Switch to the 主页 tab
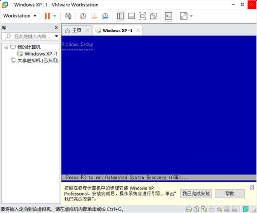The height and width of the screenshot is (213, 257). click(x=77, y=30)
